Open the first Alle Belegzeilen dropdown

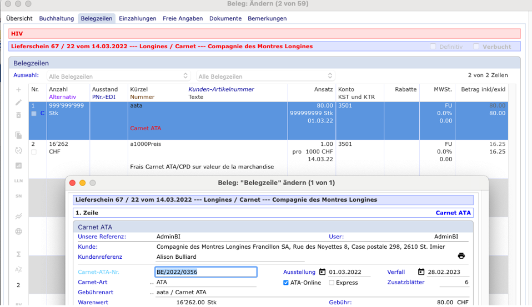pyautogui.click(x=118, y=76)
